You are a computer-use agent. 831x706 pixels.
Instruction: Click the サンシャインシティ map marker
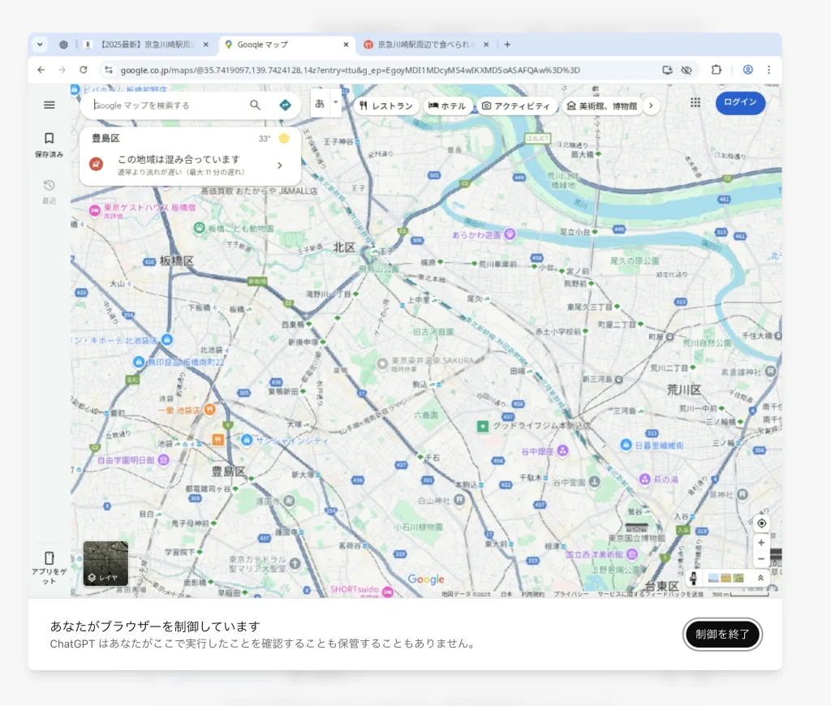(247, 439)
